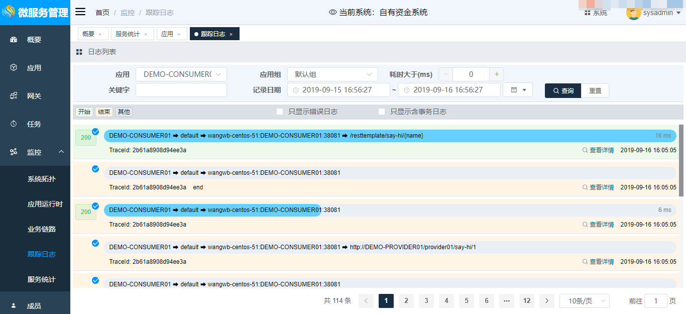Select 业务链路 in monitoring submenu
Screen dimensions: 686x314
point(42,229)
